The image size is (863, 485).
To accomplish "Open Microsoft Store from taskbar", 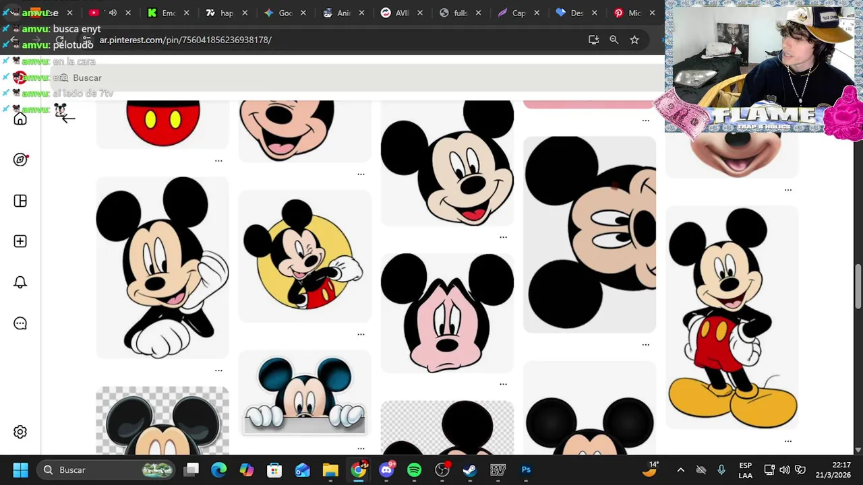I will tap(274, 470).
